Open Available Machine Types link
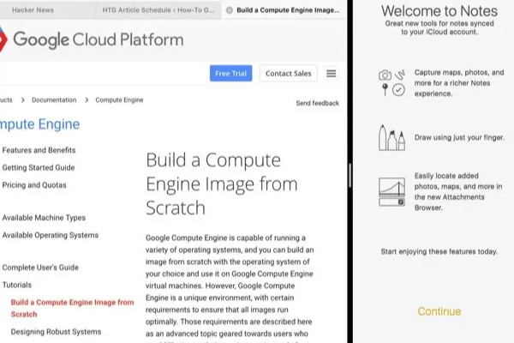The width and height of the screenshot is (514, 343). tap(44, 218)
